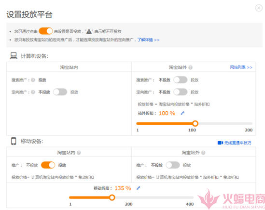The height and width of the screenshot is (210, 265).
Task: Toggle computer 淘宝站内 定向推广 switch
Action: (x=60, y=92)
